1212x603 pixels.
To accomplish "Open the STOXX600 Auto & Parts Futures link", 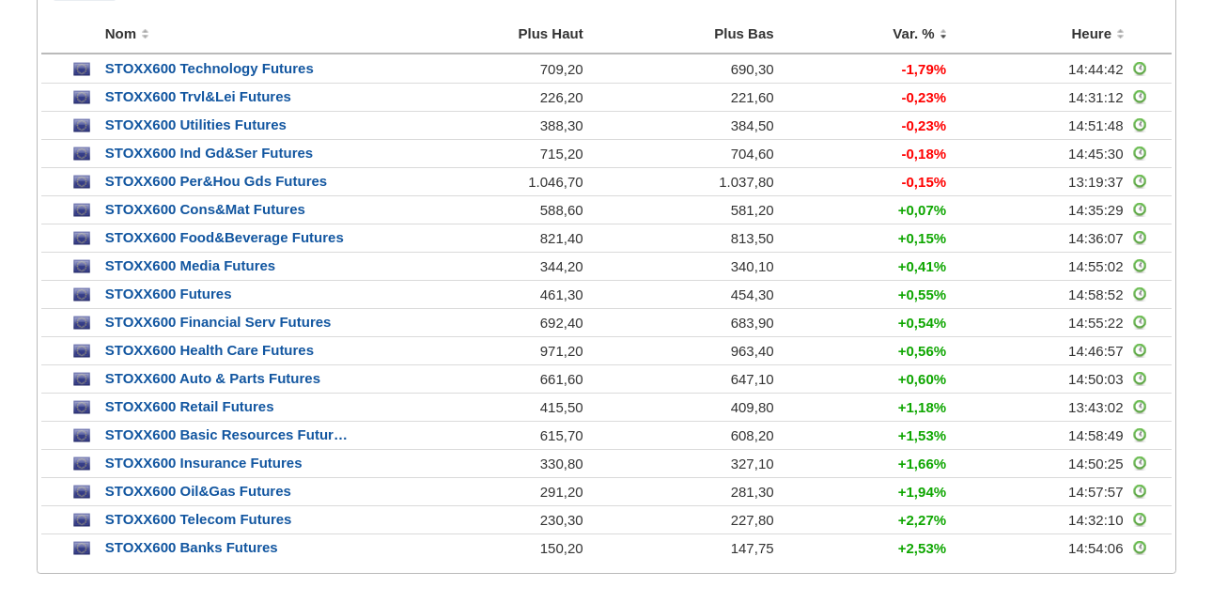I will pos(212,379).
